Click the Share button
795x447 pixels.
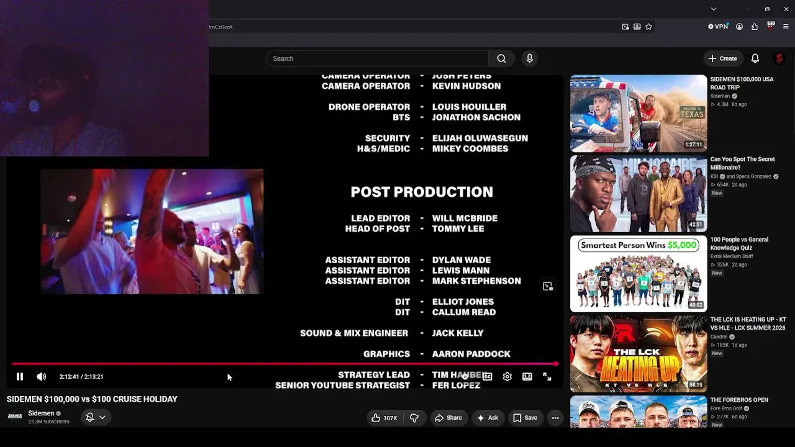pos(448,418)
